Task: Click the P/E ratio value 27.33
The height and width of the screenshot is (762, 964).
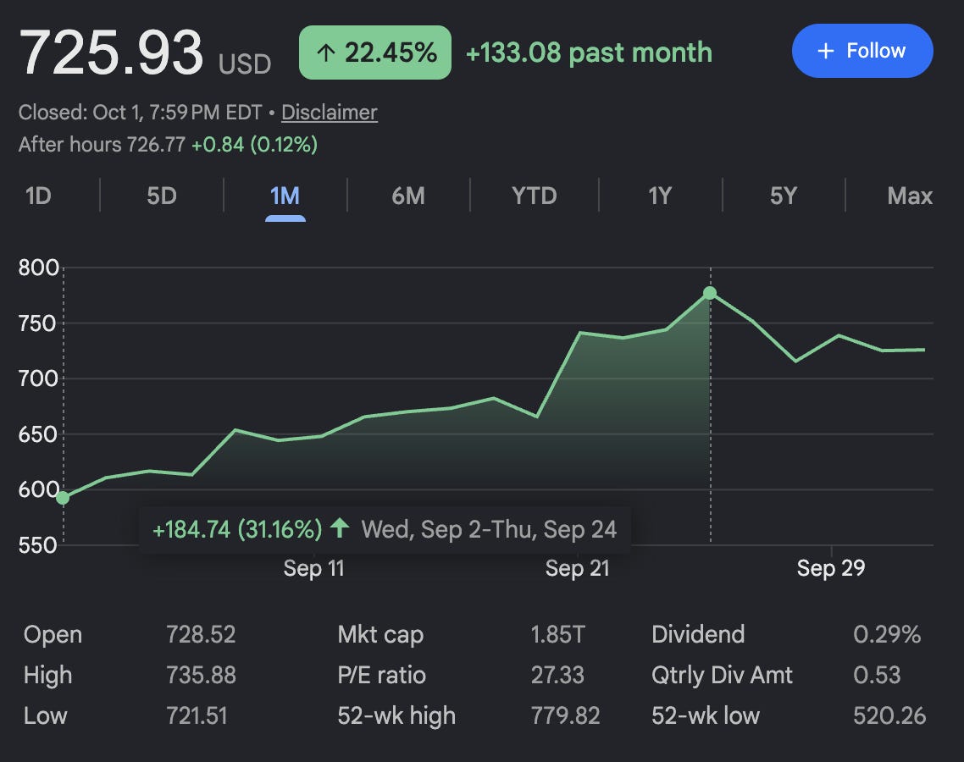Action: 557,676
